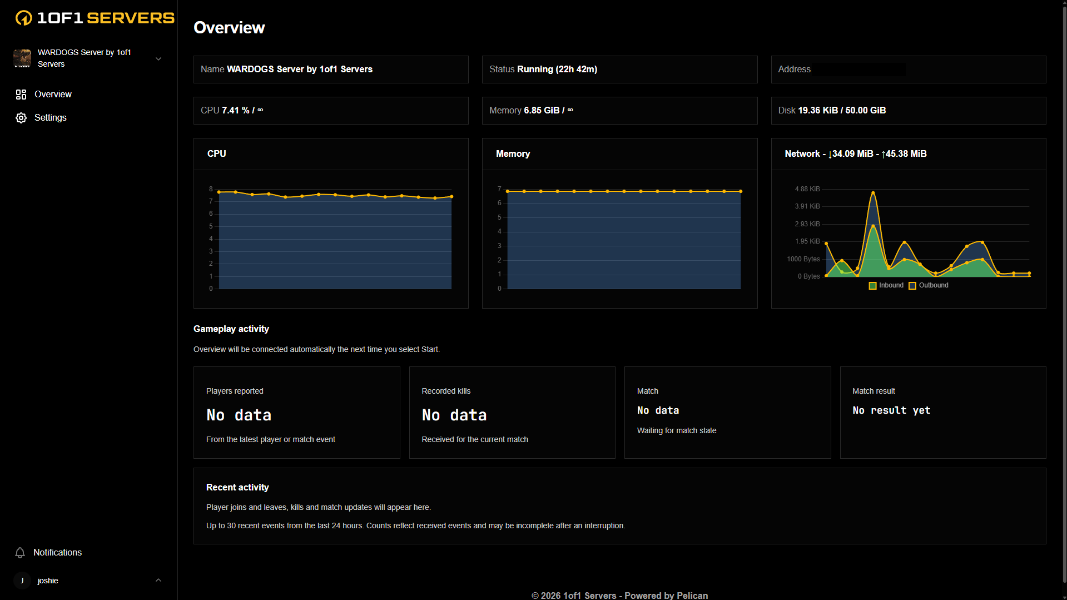
Task: Click the CPU chart heading
Action: click(x=217, y=154)
